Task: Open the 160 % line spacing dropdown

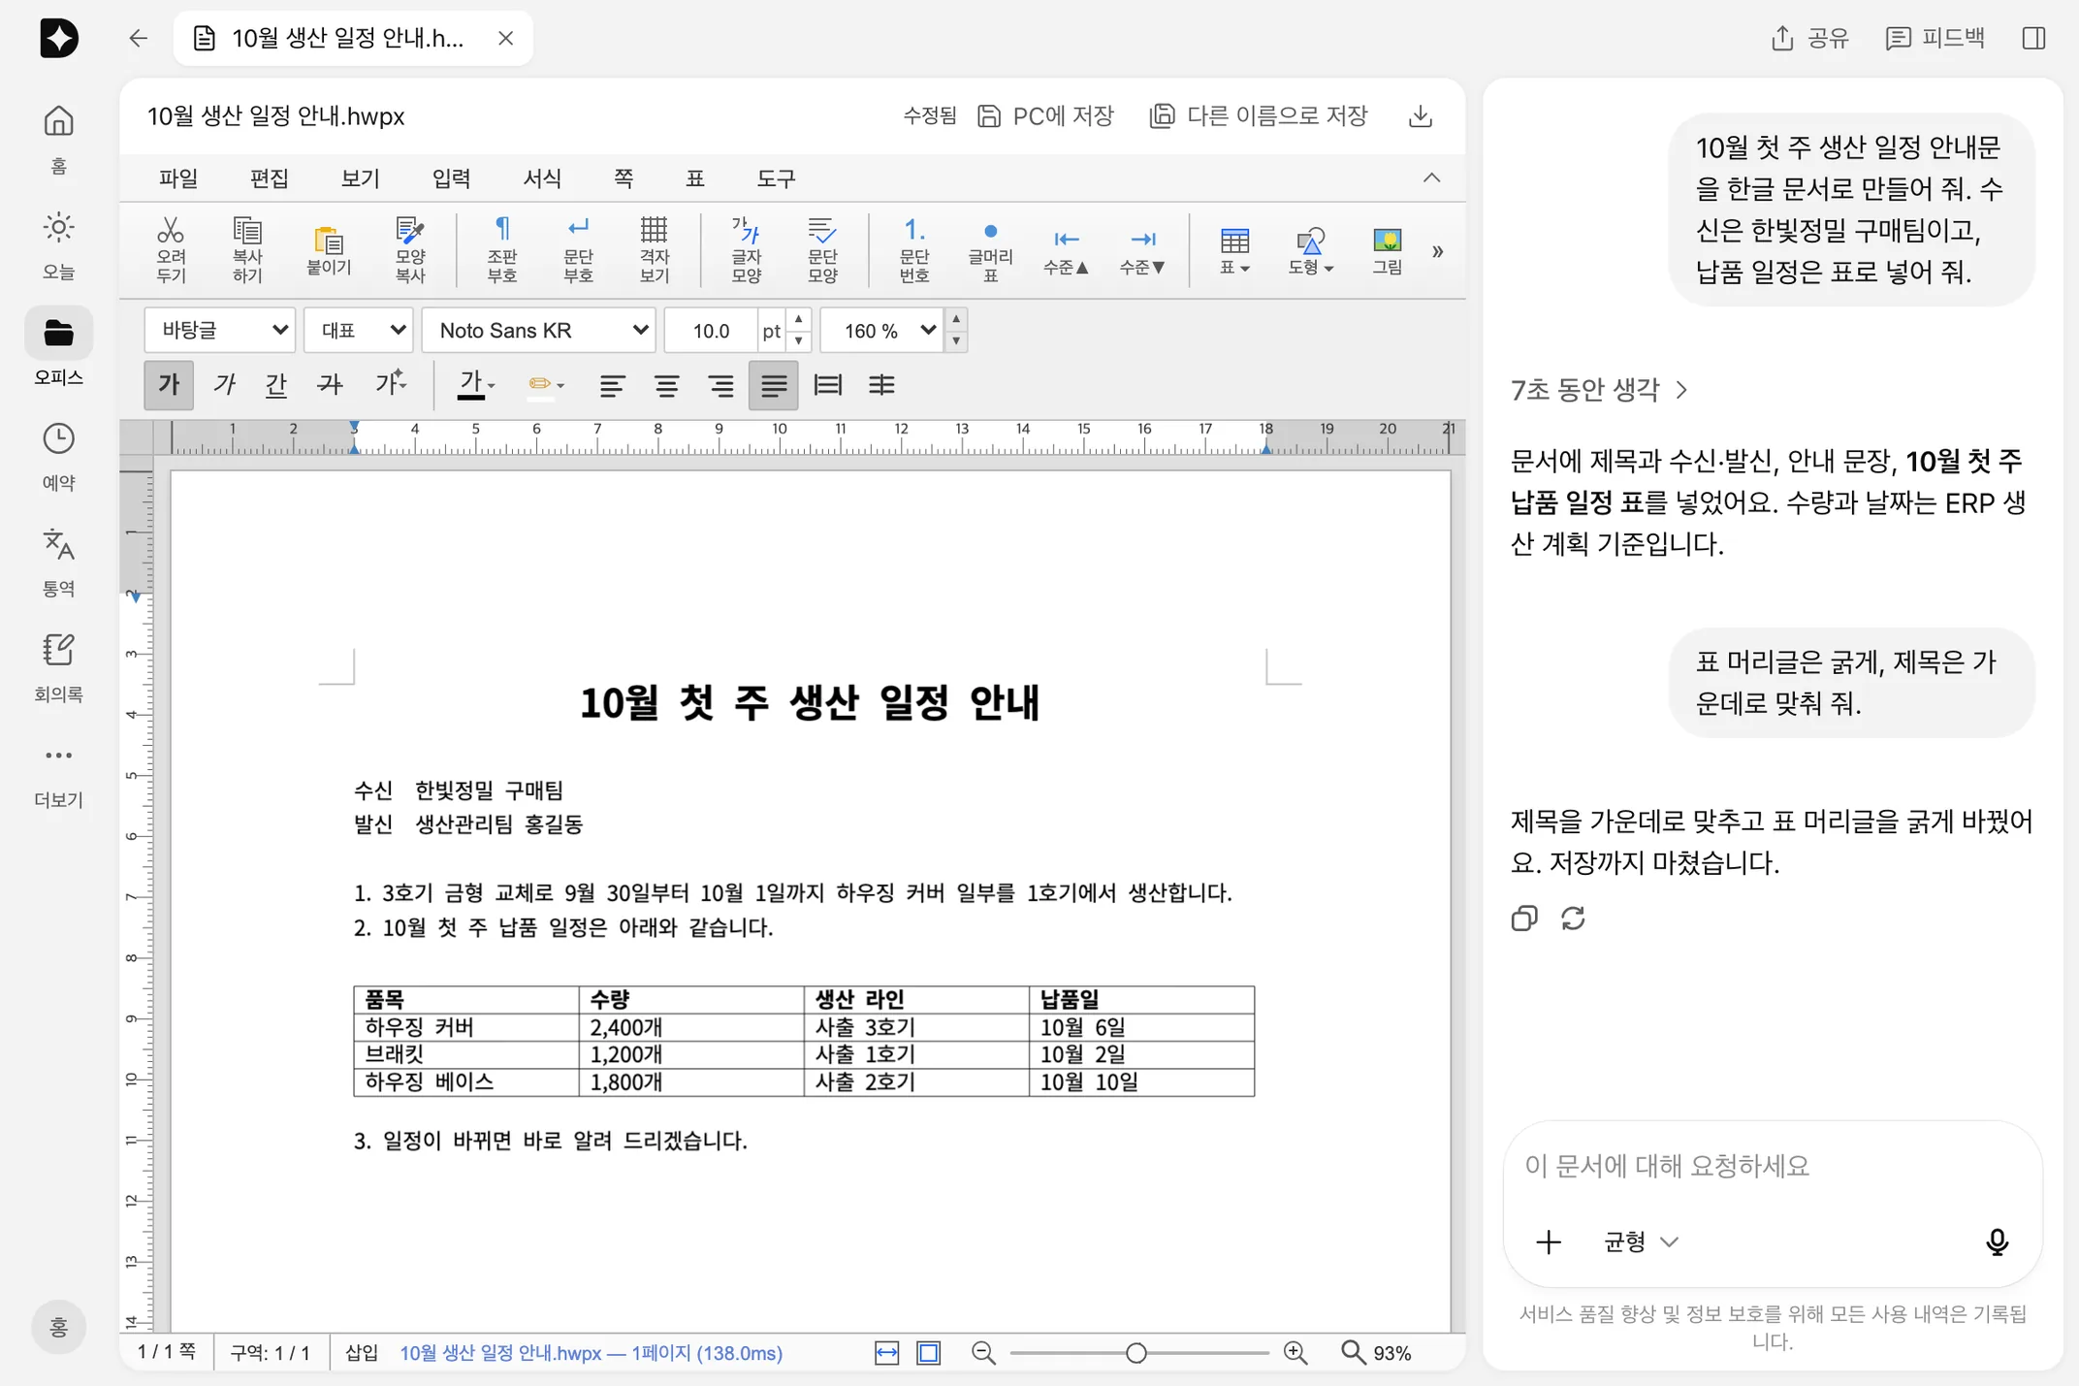Action: (881, 331)
